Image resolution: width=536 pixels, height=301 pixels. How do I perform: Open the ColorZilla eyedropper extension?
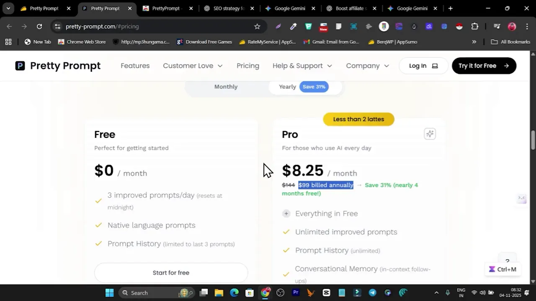pos(293,26)
